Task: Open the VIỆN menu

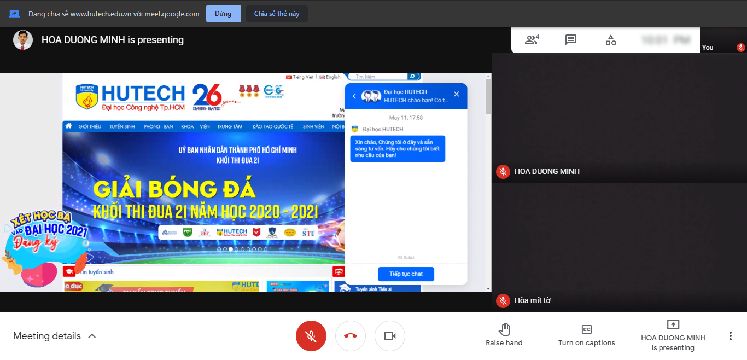Action: click(205, 126)
